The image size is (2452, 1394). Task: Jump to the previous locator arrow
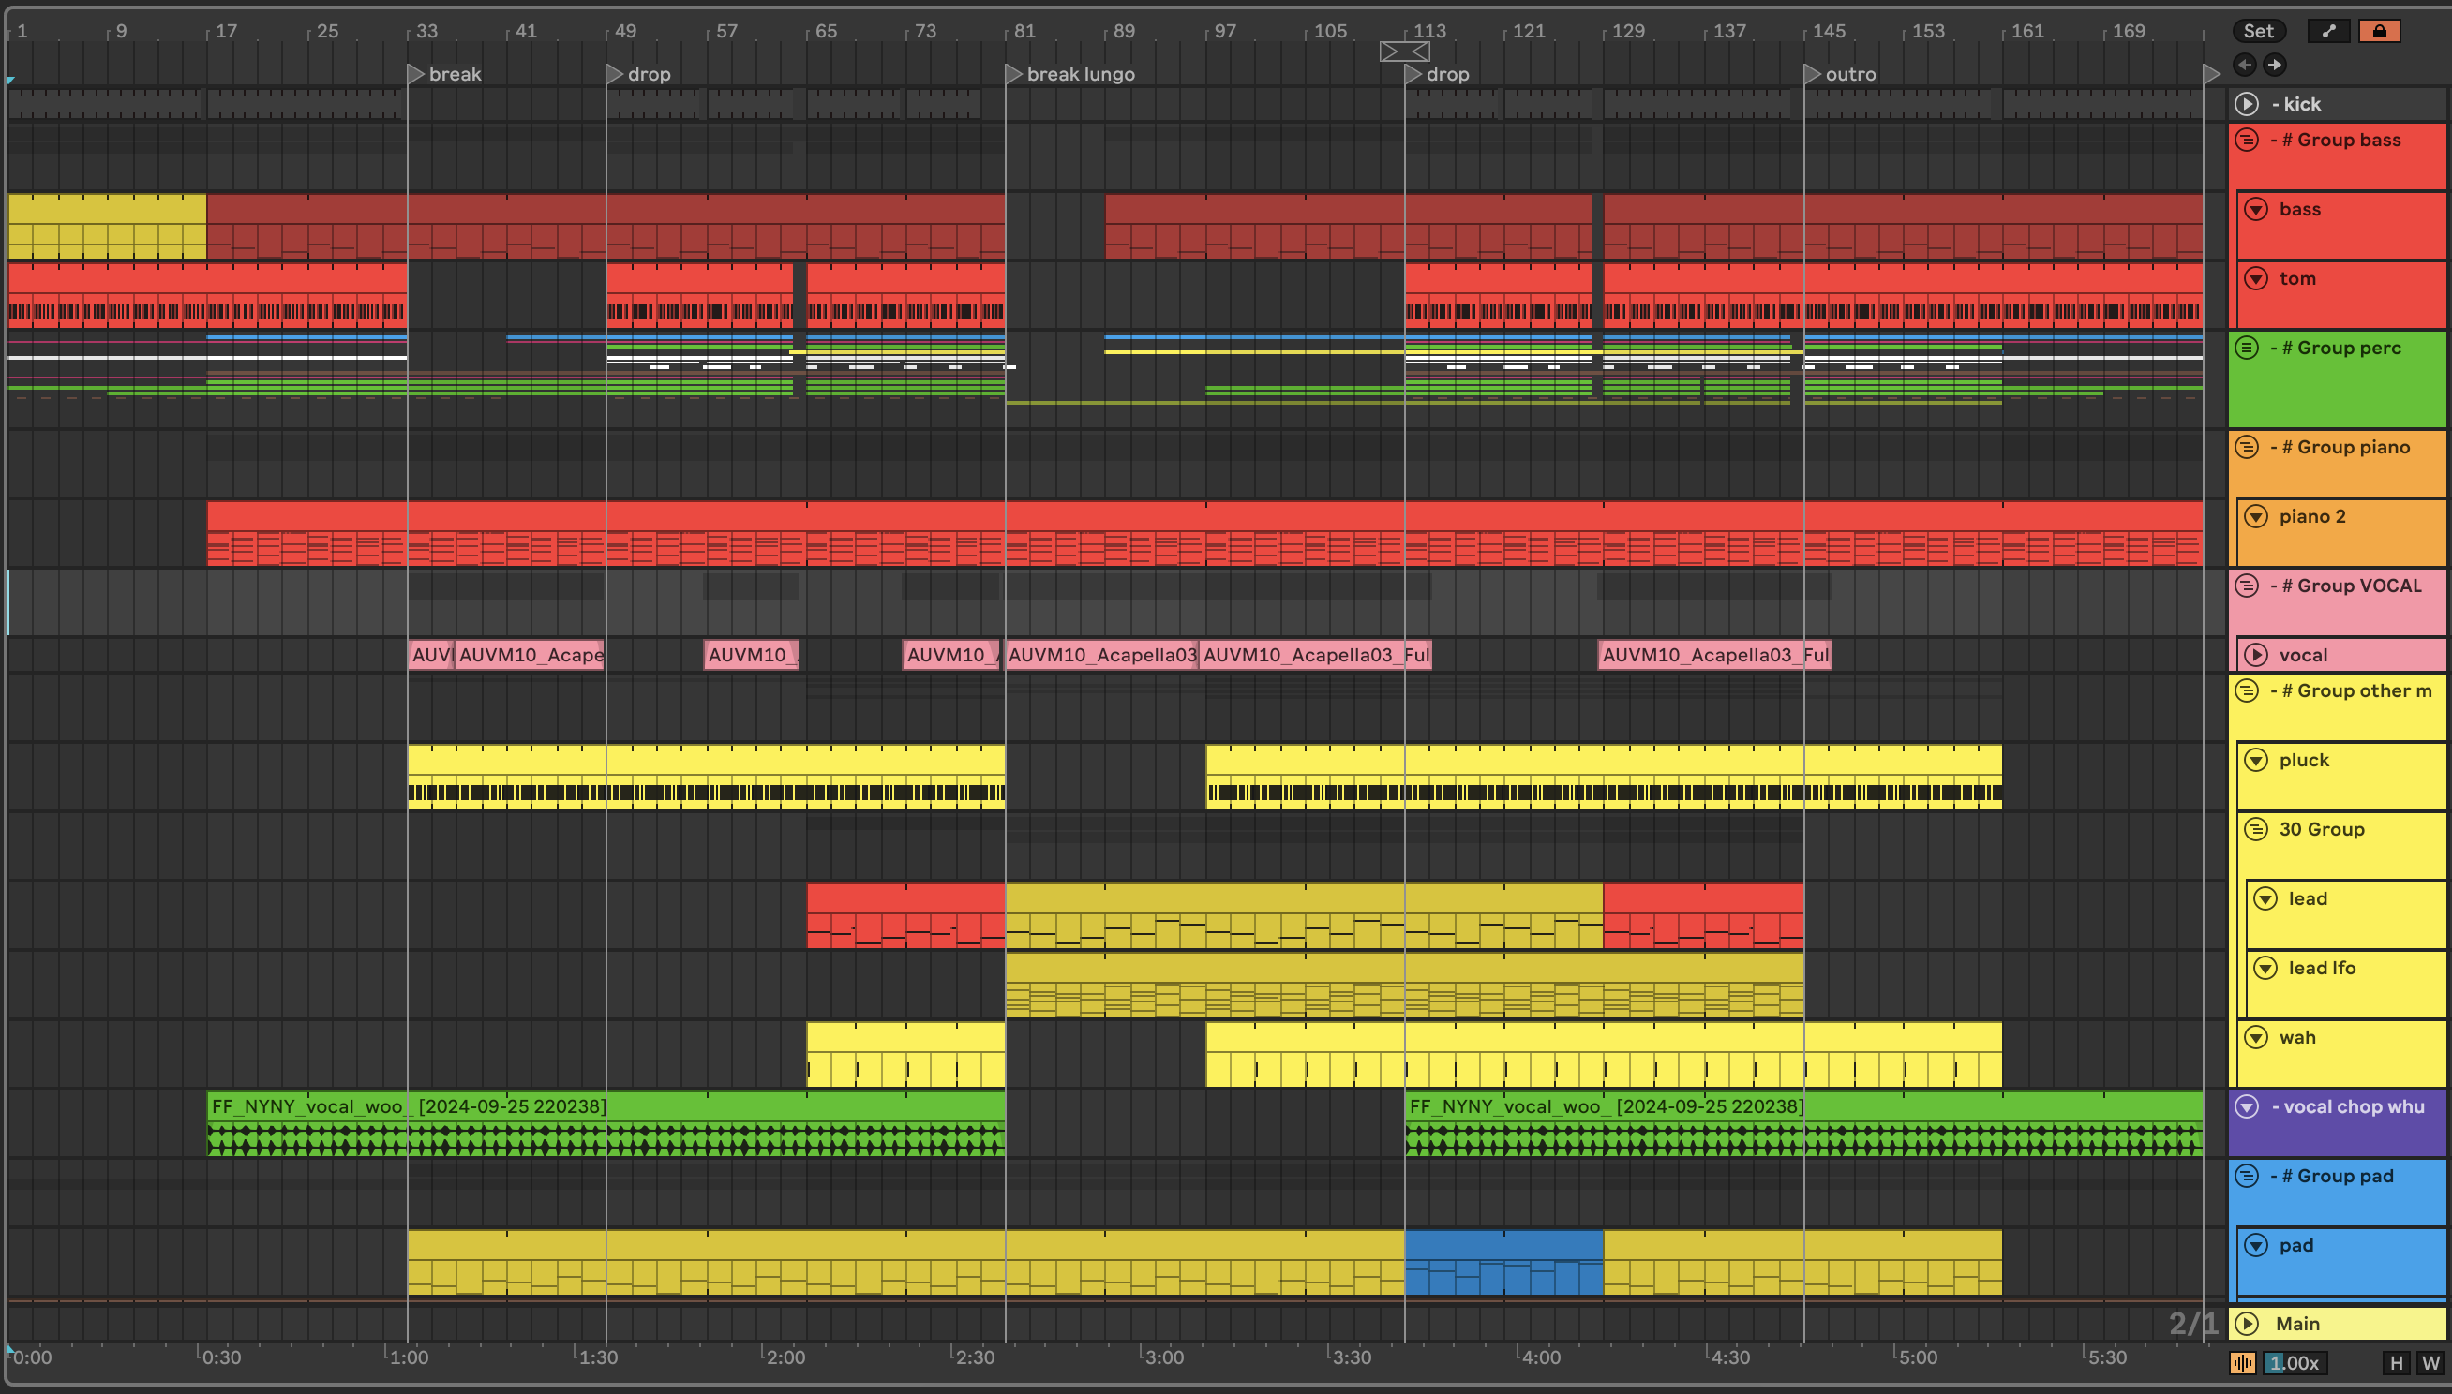coord(2244,64)
